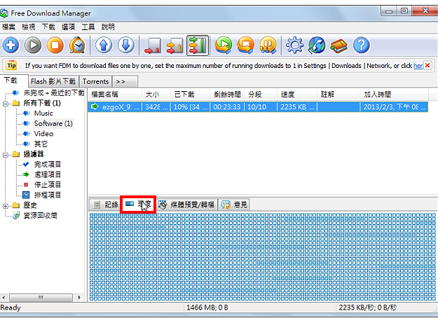
Task: Click 1466 MB; 0 B in status bar
Action: [x=207, y=307]
